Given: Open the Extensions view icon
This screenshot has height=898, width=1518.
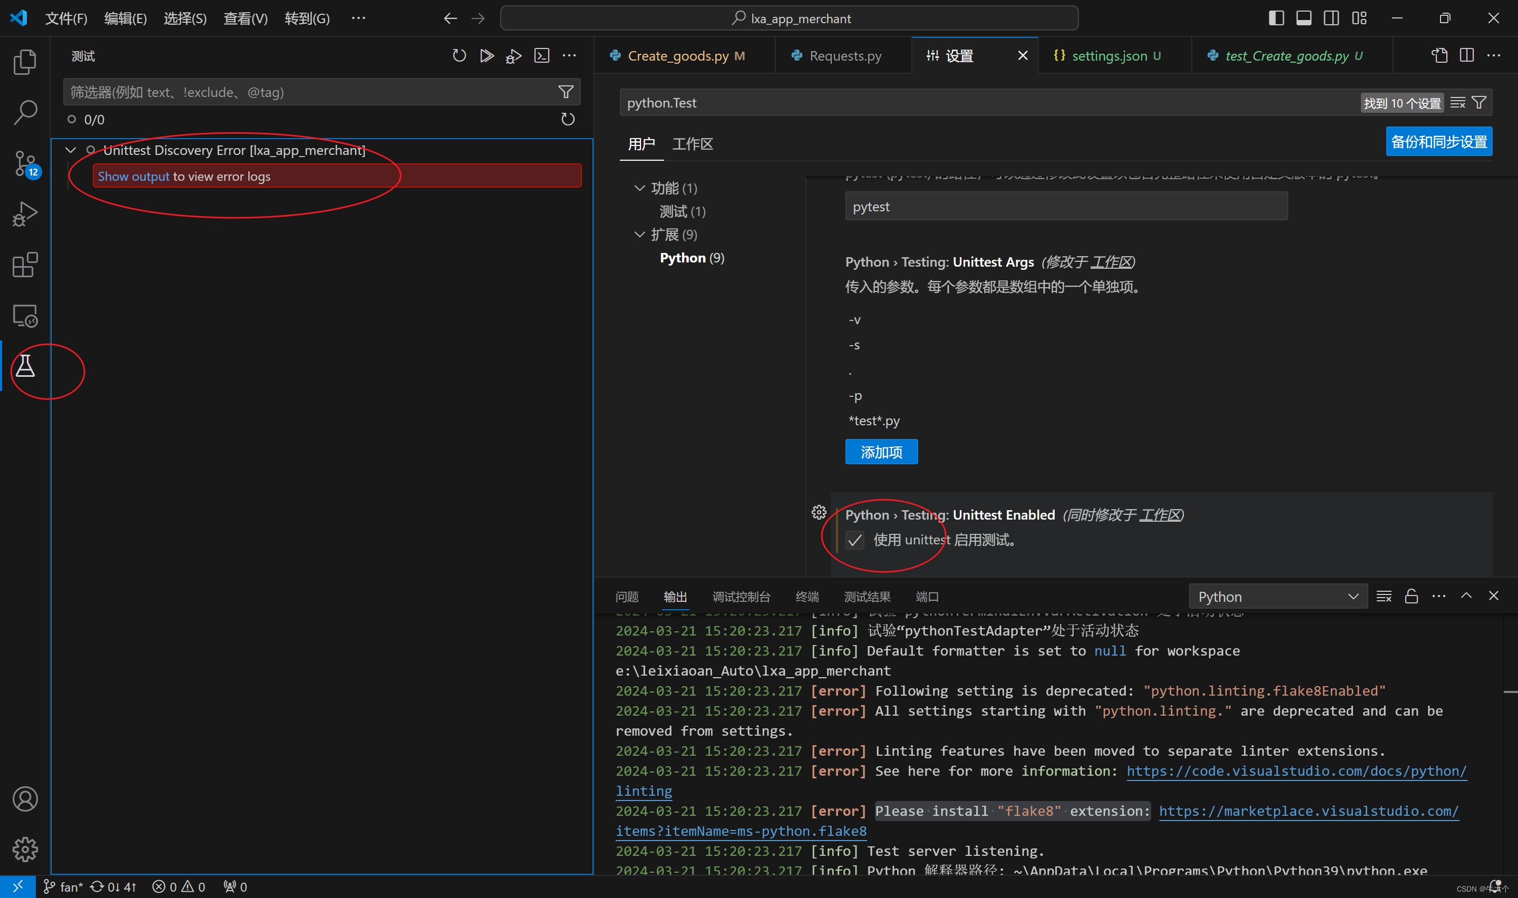Looking at the screenshot, I should [x=25, y=265].
